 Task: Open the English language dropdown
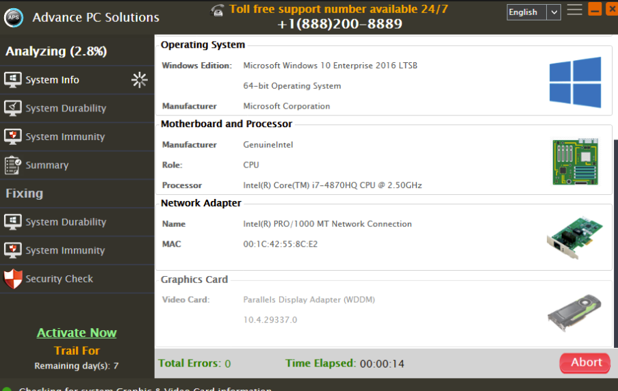[534, 12]
